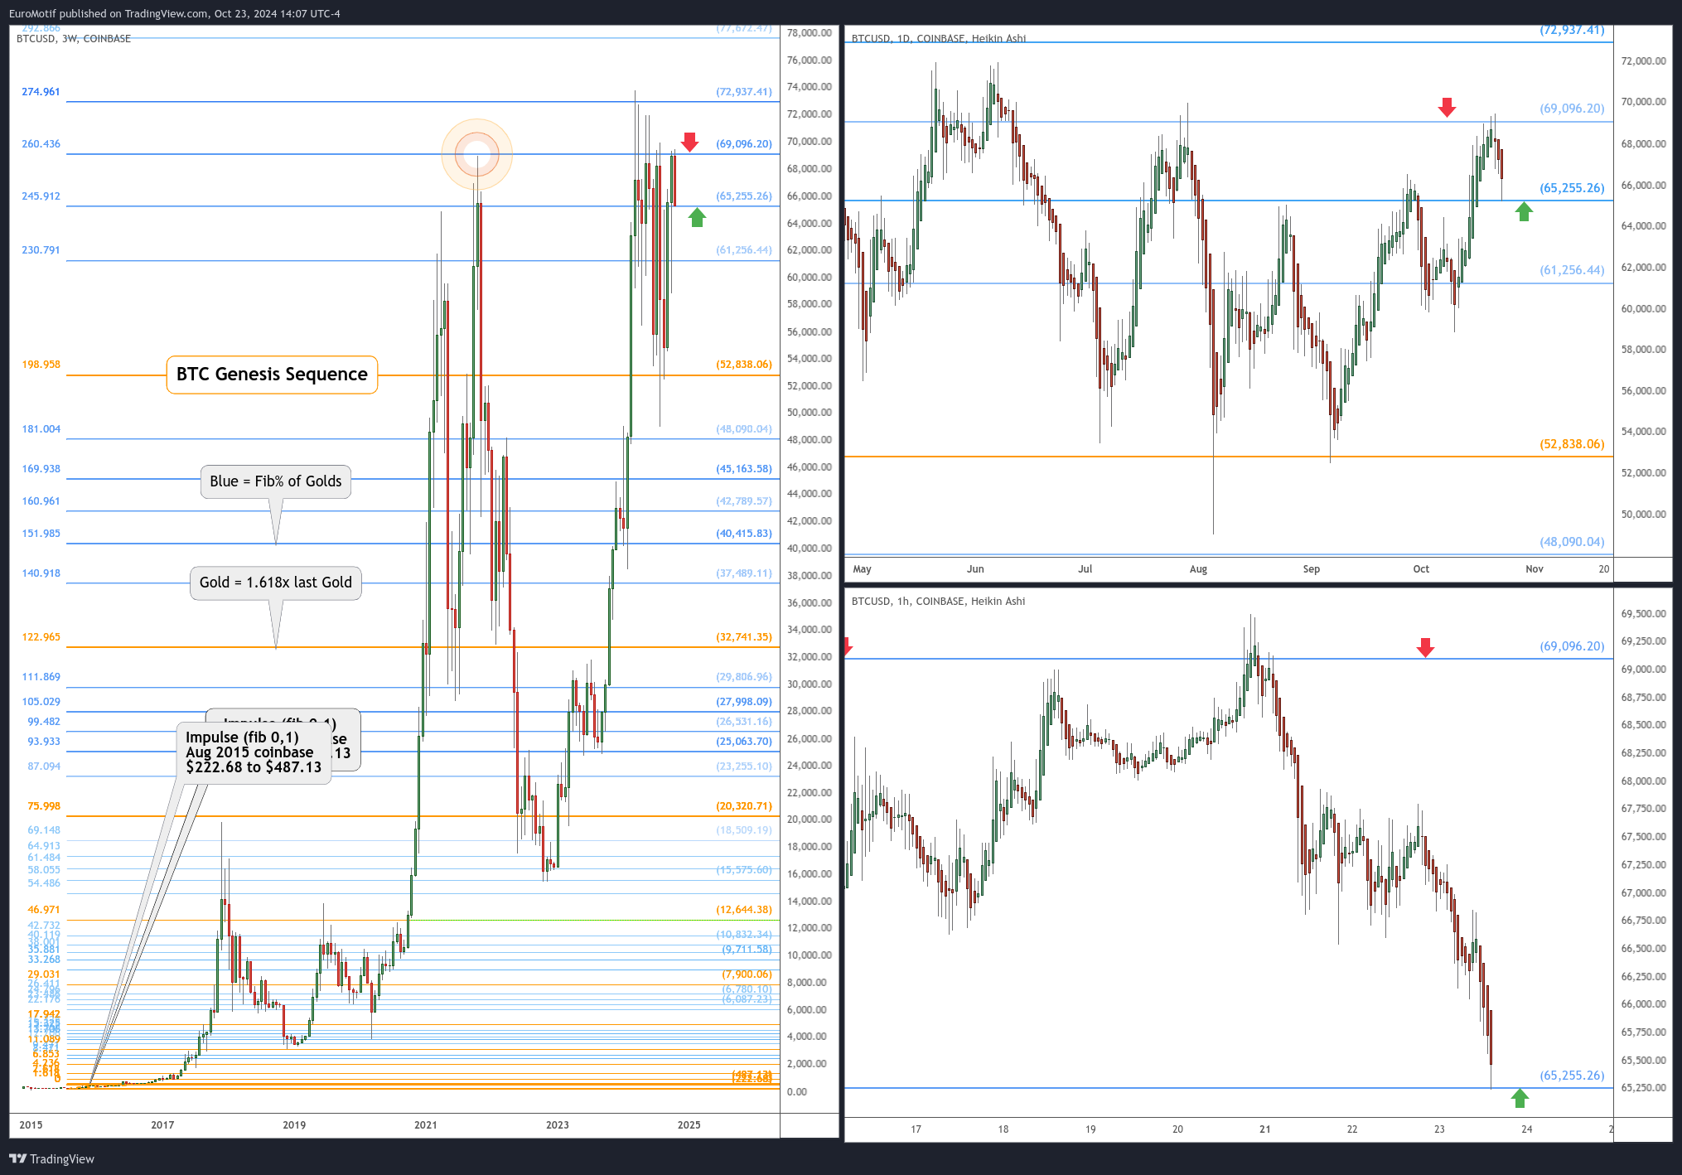Click the 274.961 fib level label
This screenshot has height=1175, width=1682.
pyautogui.click(x=41, y=92)
